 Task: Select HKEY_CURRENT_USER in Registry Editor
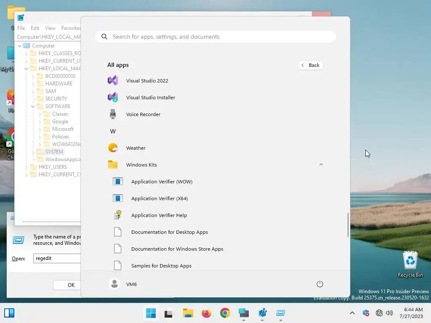[60, 61]
